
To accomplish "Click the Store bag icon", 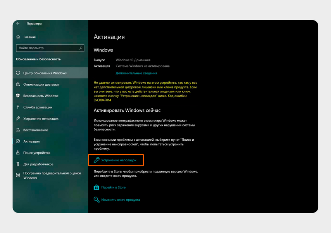I will click(97, 187).
